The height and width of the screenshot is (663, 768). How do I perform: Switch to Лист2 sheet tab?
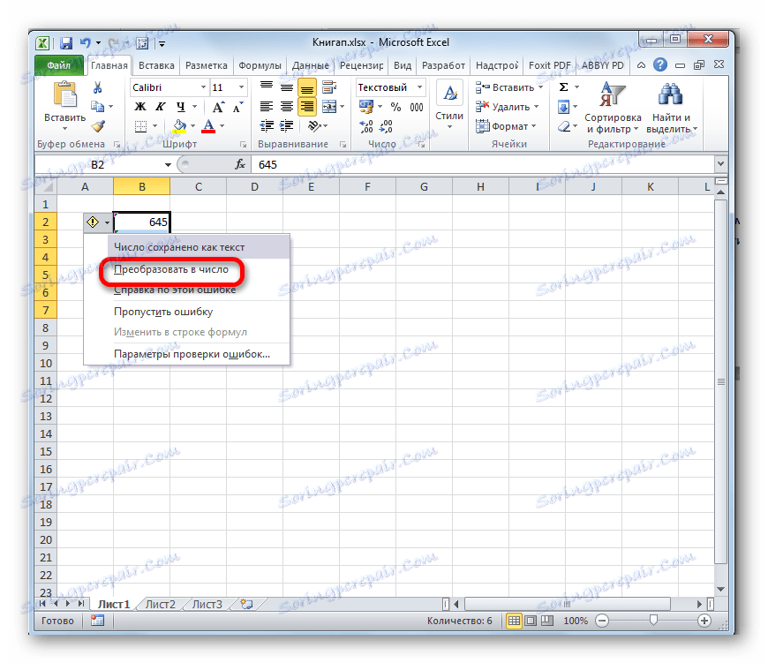coord(161,604)
